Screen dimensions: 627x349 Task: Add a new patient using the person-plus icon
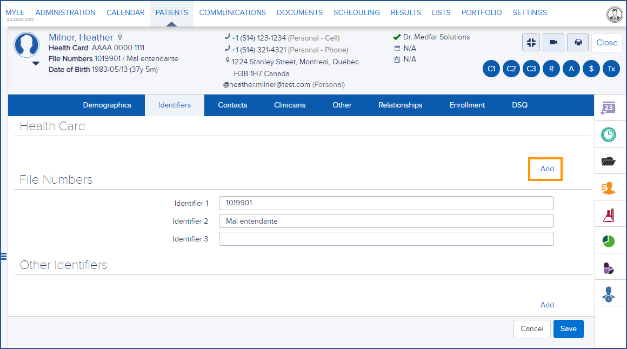610,293
